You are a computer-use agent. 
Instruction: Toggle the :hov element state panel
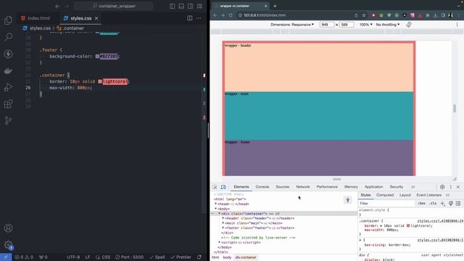pos(421,204)
